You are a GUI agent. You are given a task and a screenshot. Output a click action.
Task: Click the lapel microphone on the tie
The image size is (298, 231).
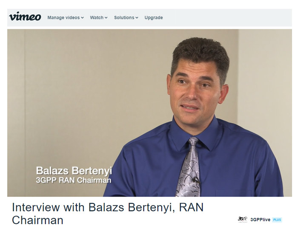(196, 180)
